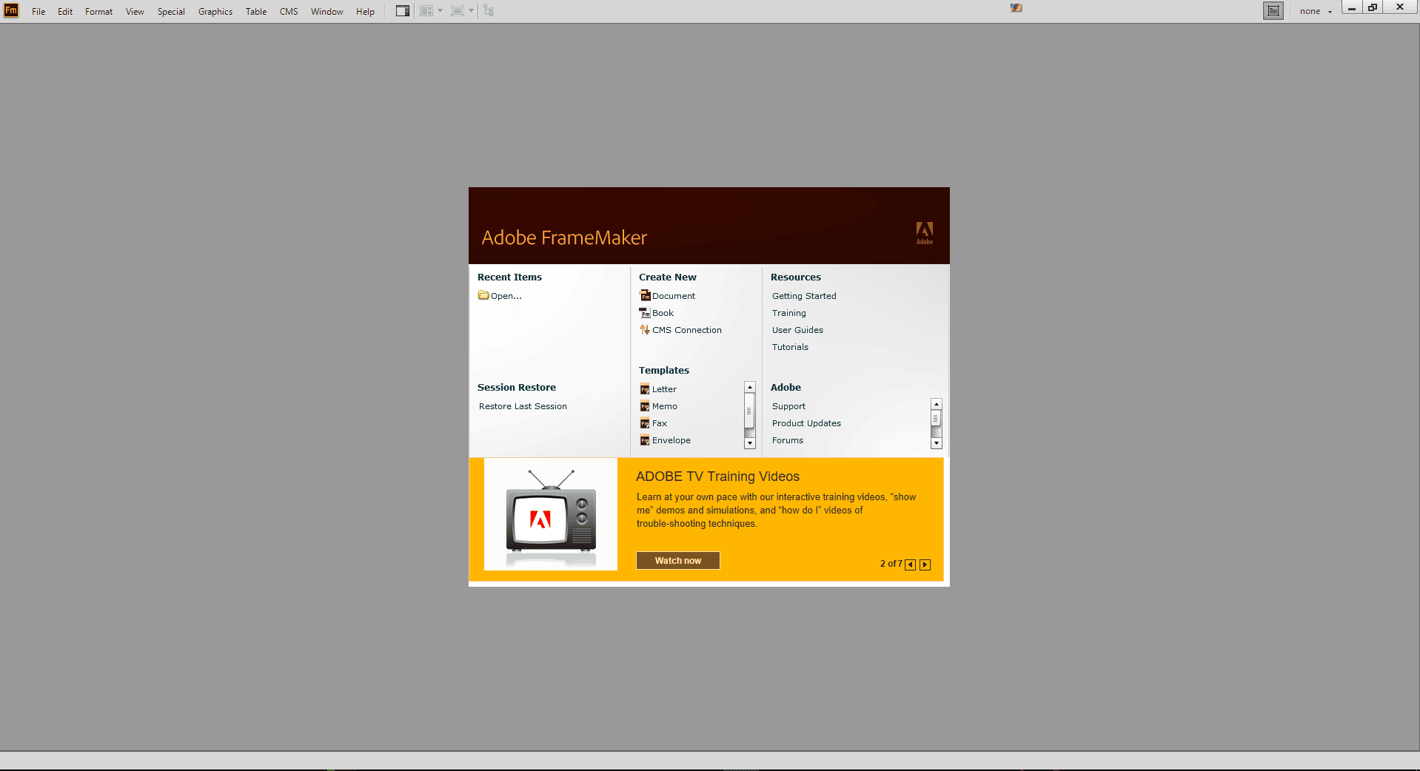
Task: Restore down the FrameMaker window
Action: tap(1373, 8)
